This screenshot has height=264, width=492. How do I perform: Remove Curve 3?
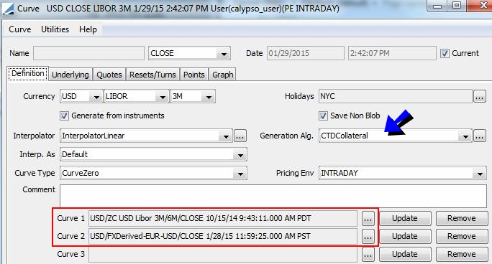(462, 255)
